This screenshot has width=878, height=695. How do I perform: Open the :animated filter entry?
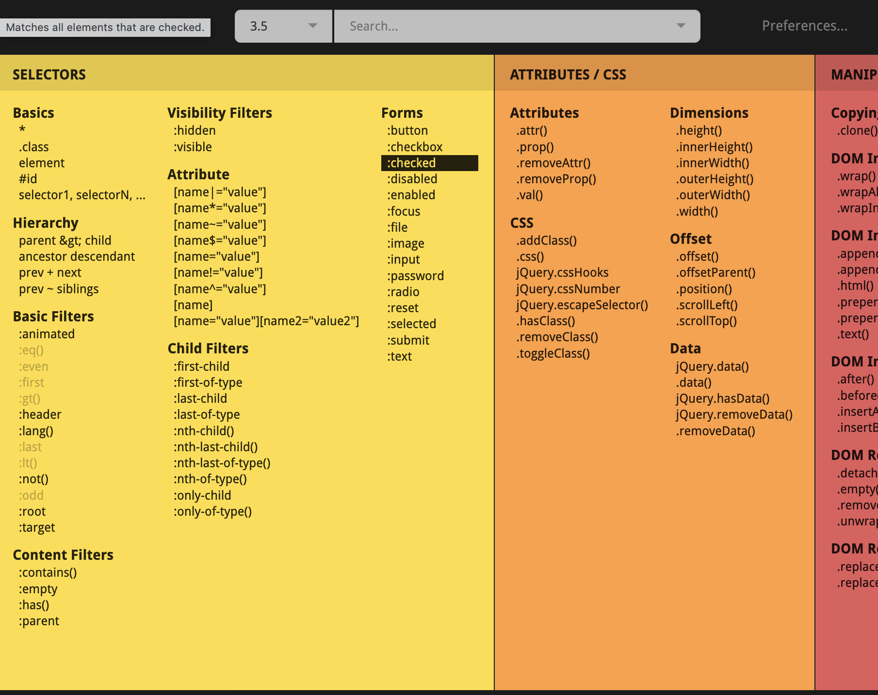click(47, 334)
